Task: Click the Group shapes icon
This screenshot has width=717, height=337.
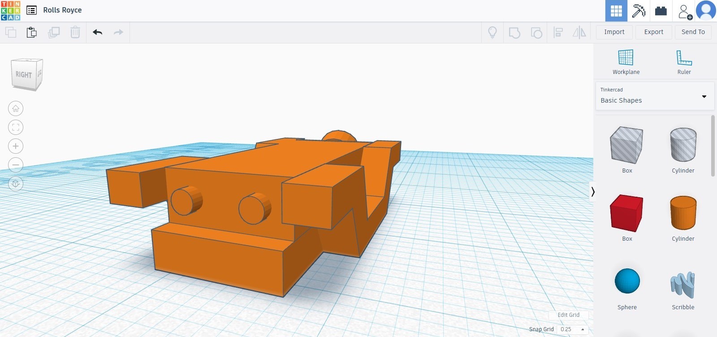Action: point(514,32)
